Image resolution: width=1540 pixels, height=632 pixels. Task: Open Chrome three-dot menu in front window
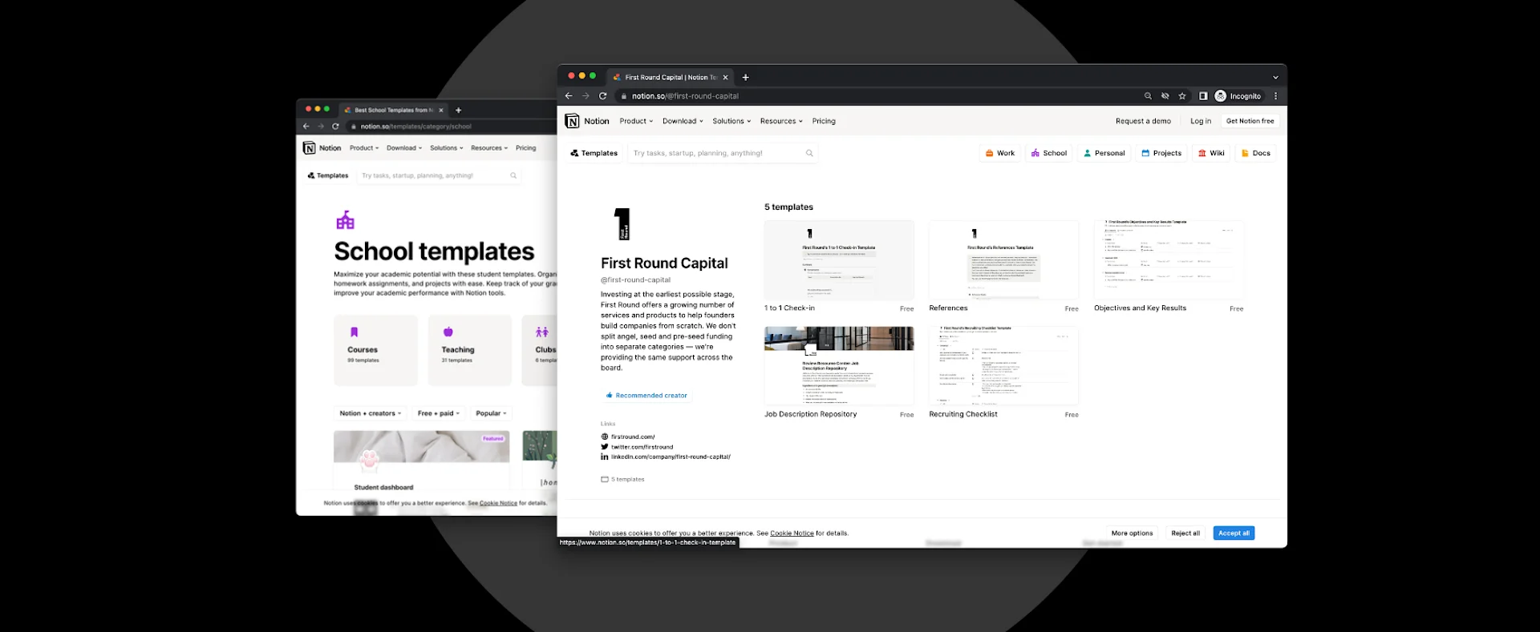point(1275,96)
